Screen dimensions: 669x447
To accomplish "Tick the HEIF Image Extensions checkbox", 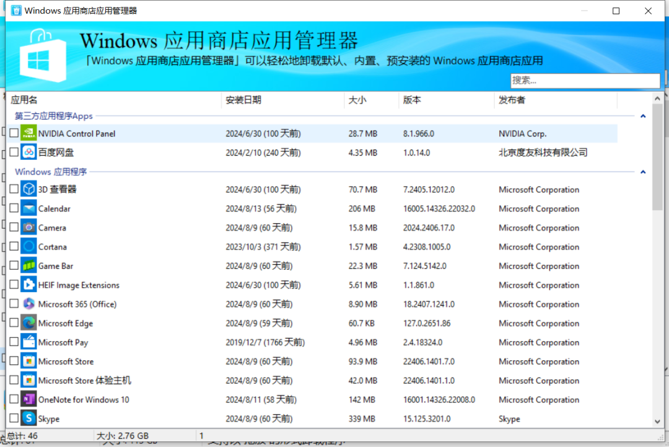I will [14, 285].
